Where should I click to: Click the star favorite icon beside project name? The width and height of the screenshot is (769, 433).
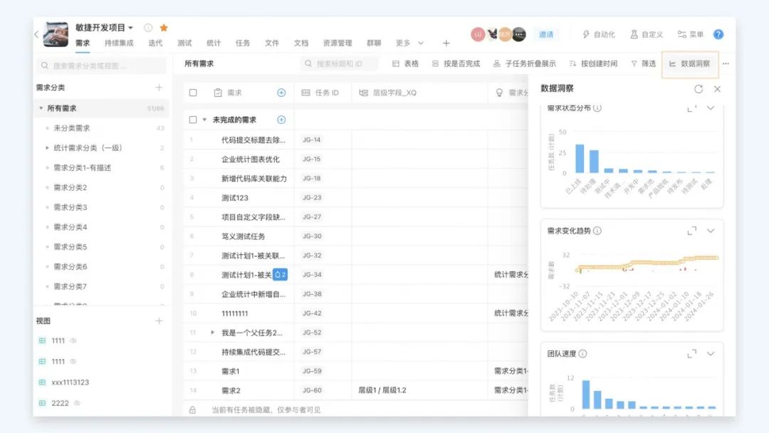(x=164, y=28)
